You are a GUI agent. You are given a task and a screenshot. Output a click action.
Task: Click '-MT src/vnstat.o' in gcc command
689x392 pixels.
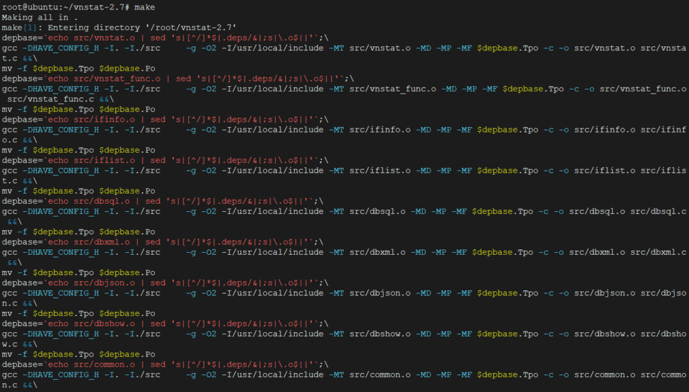[370, 48]
